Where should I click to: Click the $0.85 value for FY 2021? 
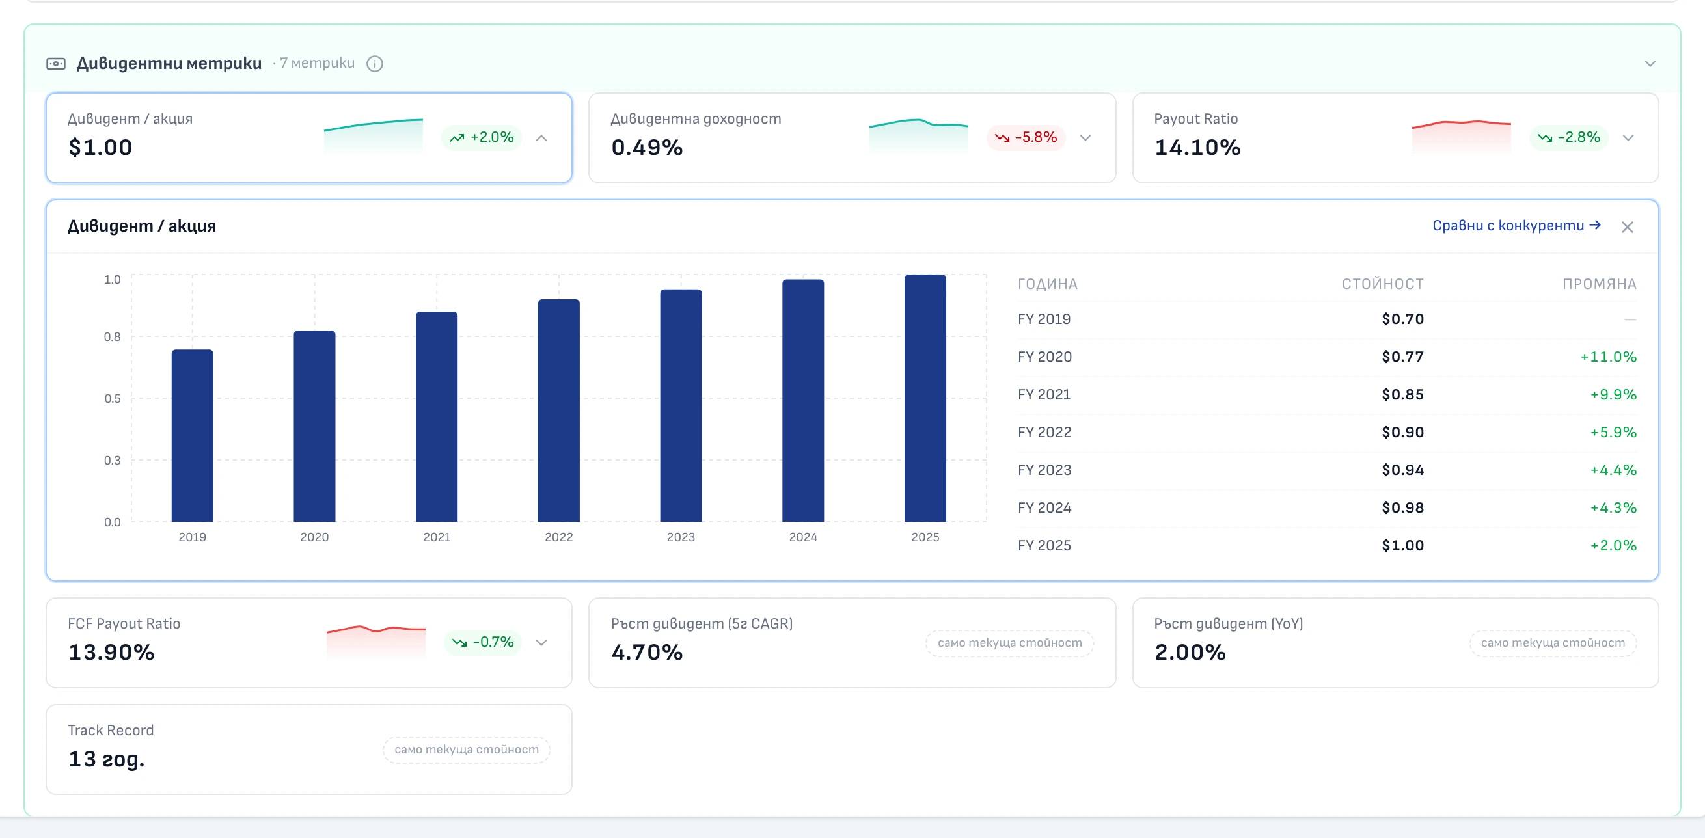1402,394
